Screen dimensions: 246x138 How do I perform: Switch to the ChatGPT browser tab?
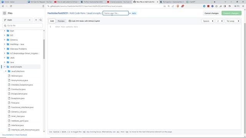[192, 2]
